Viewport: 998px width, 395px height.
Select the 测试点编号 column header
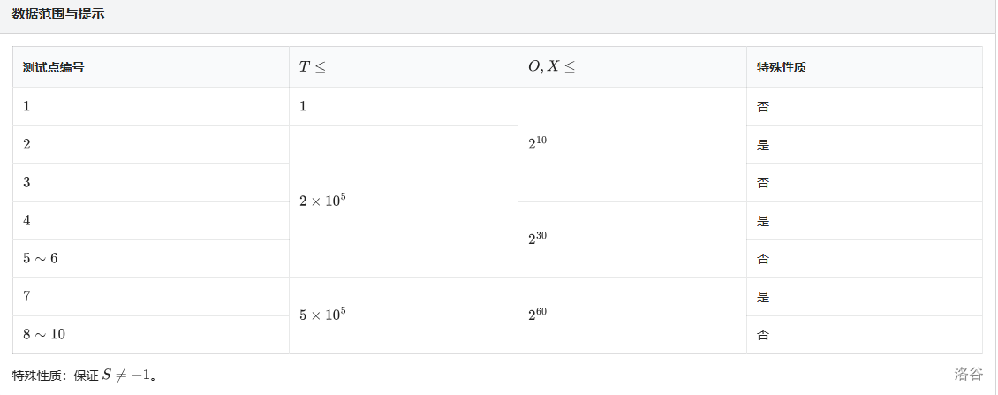(54, 67)
